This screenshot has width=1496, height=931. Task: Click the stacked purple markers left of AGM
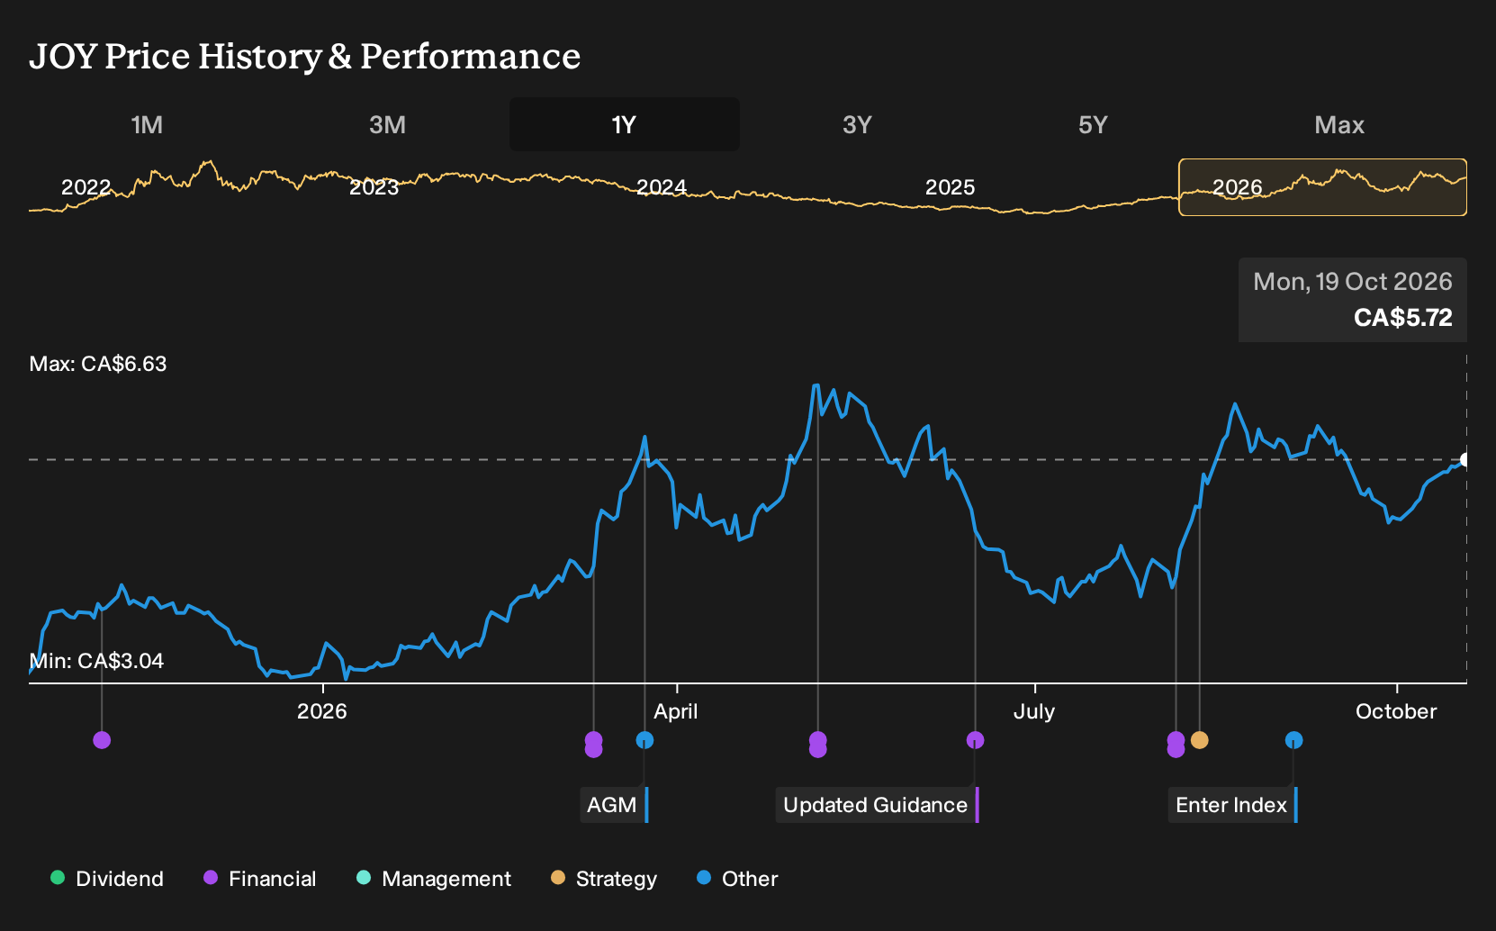coord(593,745)
